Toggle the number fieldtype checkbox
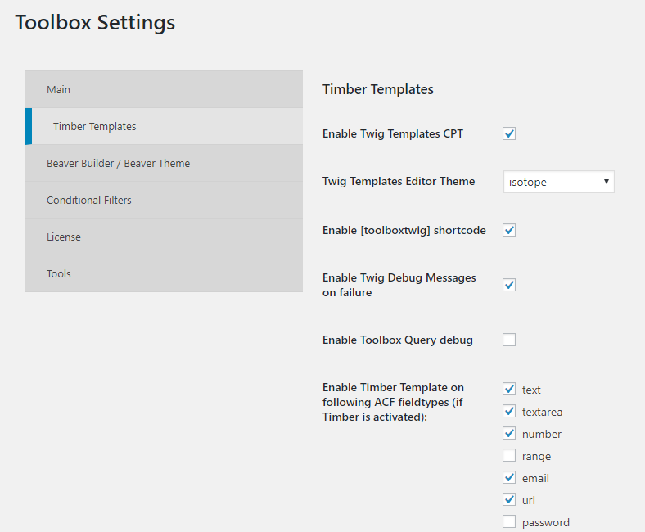Screen dimensions: 645x532 click(509, 434)
